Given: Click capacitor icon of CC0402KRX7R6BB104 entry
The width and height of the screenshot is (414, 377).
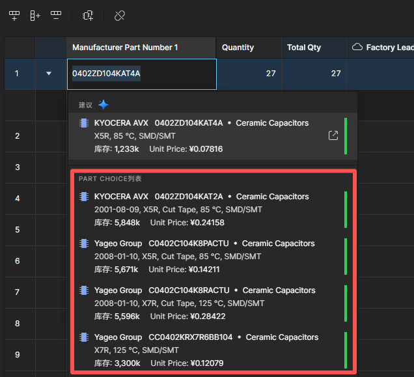Looking at the screenshot, I should [x=84, y=337].
